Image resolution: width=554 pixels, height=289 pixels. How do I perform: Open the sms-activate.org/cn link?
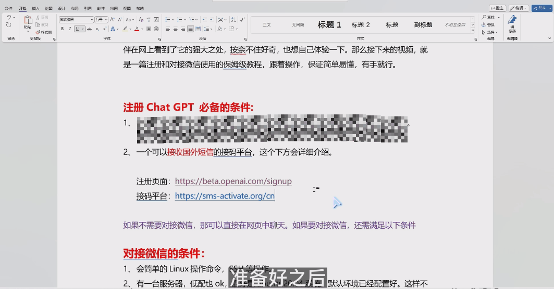click(225, 196)
